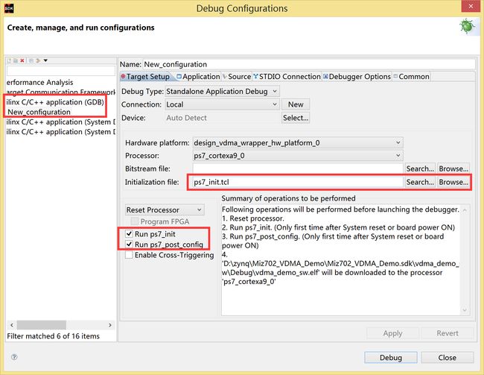The height and width of the screenshot is (375, 484).
Task: Switch to the Application tab
Action: coord(198,76)
